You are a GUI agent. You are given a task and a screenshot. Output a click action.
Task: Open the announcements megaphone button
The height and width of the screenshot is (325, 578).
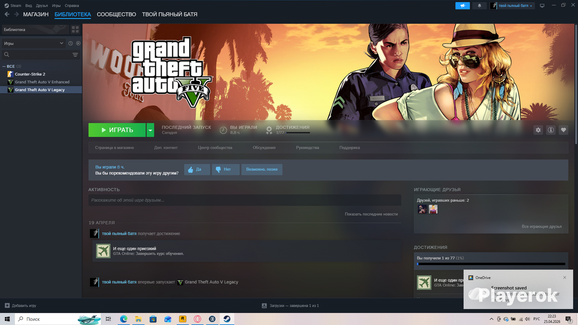pyautogui.click(x=463, y=6)
